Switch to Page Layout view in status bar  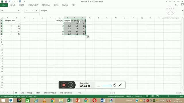(x=152, y=96)
